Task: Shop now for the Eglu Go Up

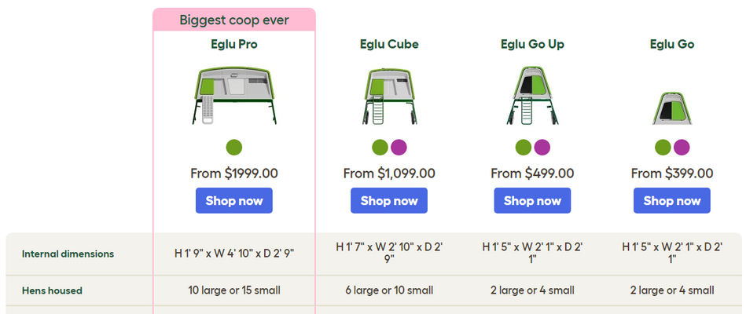Action: 532,200
